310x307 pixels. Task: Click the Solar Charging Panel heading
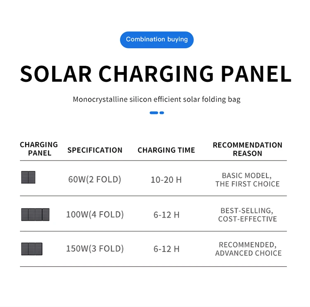click(155, 74)
